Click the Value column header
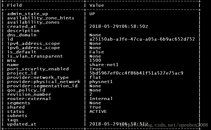211x130 pixels. (97, 5)
